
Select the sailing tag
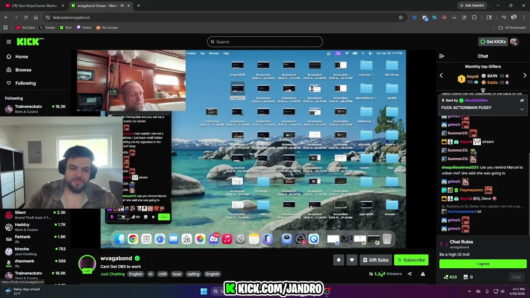coord(193,274)
